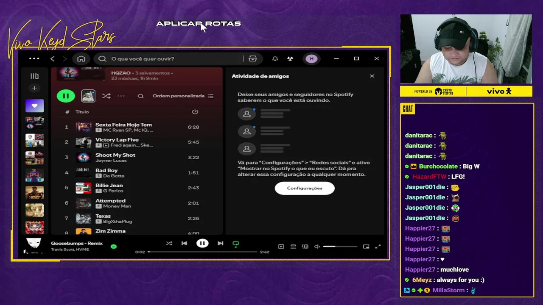Viewport: 543px width, 305px height.
Task: Click the search field 'O que você quer ouvir?'
Action: 170,59
